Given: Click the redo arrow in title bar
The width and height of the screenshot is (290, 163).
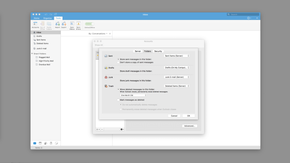Looking at the screenshot, I should tap(51, 14).
